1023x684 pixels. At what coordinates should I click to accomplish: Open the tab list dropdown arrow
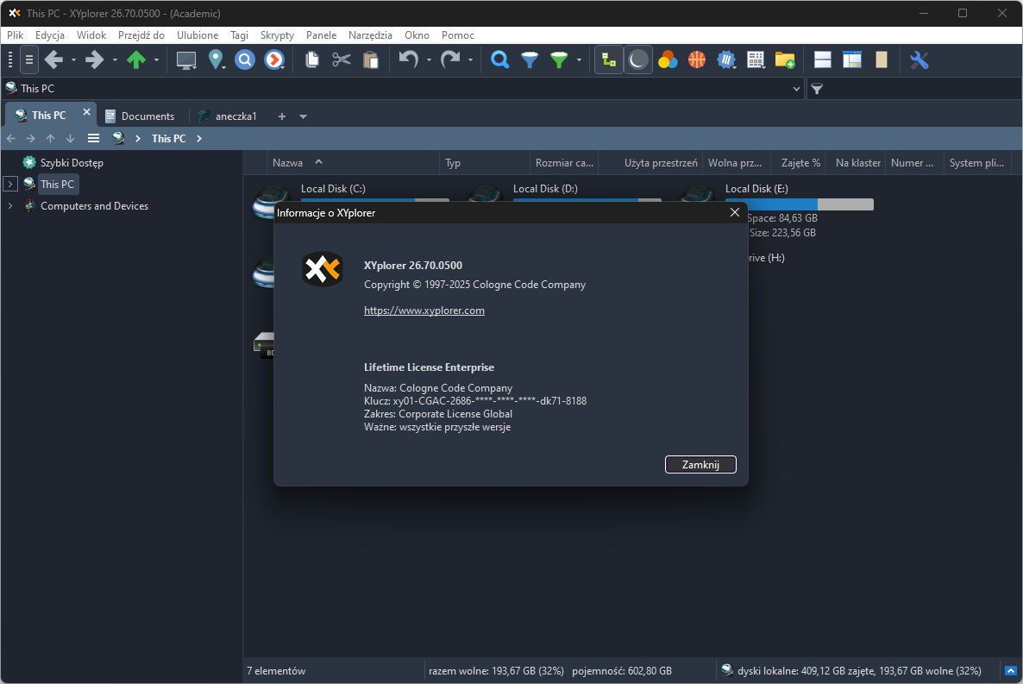(x=303, y=116)
